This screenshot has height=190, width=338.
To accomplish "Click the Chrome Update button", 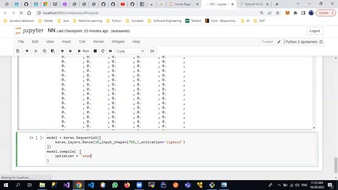I will click(x=326, y=13).
